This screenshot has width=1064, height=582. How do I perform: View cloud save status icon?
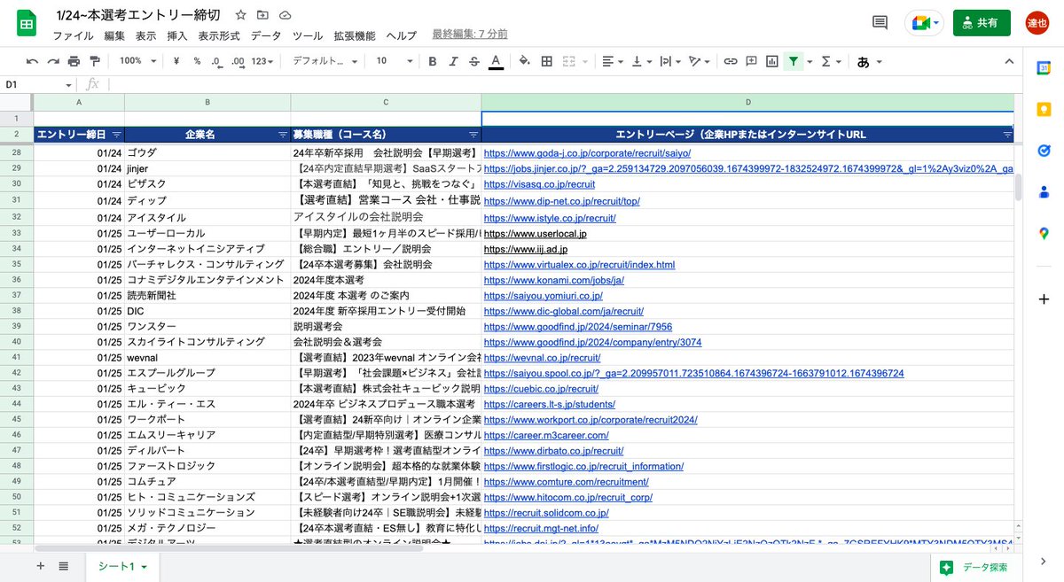pos(285,16)
